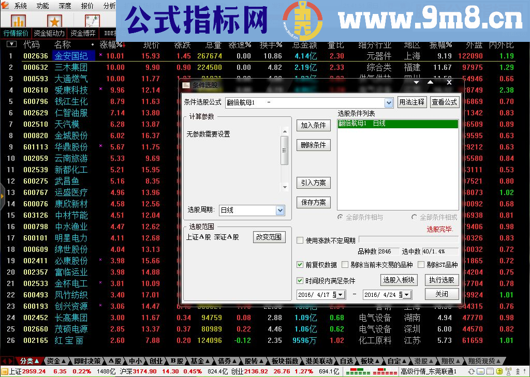This screenshot has width=530, height=377.
Task: Open the start date 2016/4/17 dropdown
Action: click(x=340, y=294)
